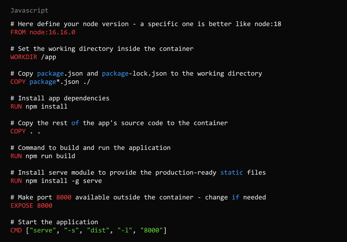Click the red 8000 in the port comment

point(64,197)
